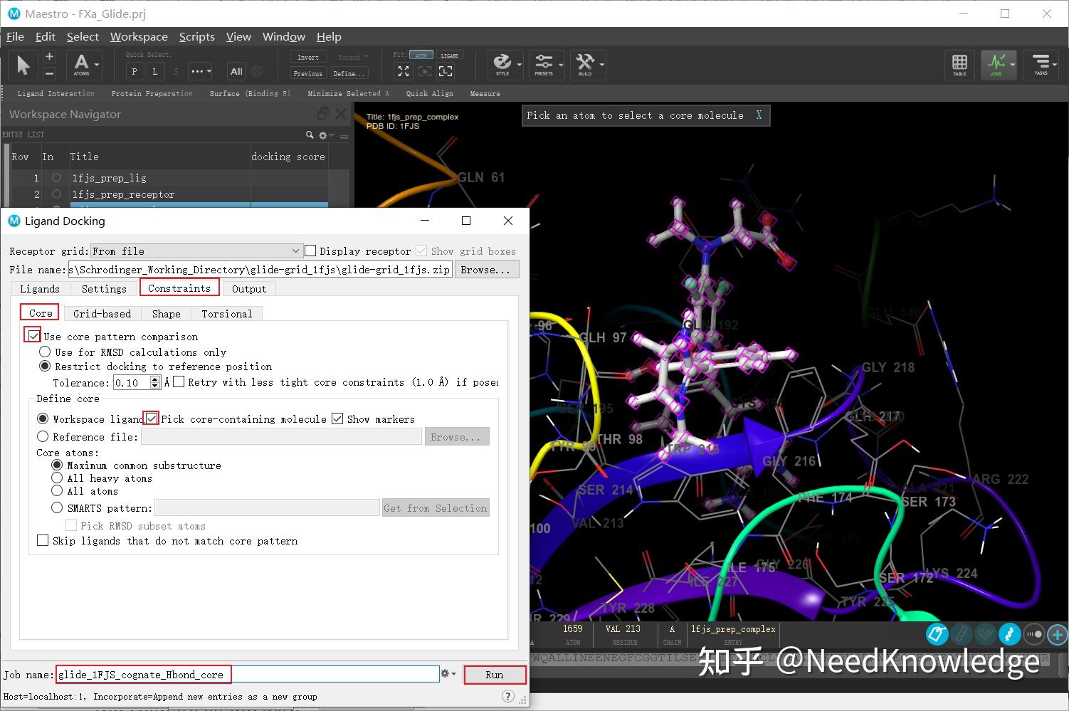
Task: Click the green Jobs monitor icon
Action: 999,65
